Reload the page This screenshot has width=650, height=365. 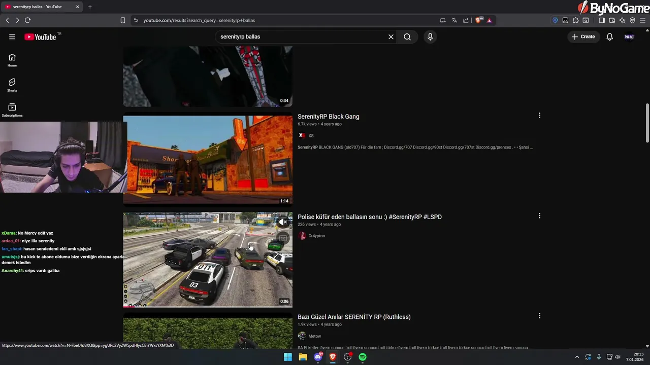(28, 20)
